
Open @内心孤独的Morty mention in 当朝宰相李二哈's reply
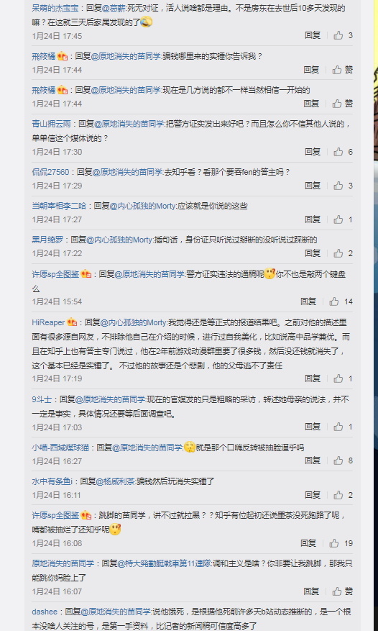(x=143, y=206)
